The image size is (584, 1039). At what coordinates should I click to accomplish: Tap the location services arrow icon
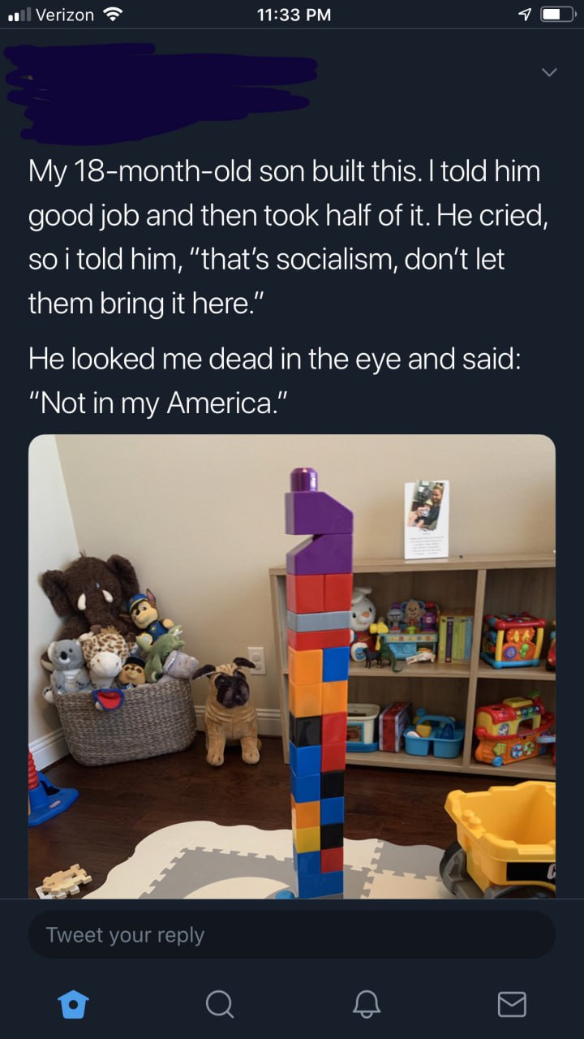pos(525,15)
